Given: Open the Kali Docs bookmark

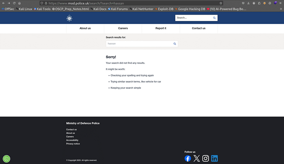Looking at the screenshot, I should pos(99,9).
